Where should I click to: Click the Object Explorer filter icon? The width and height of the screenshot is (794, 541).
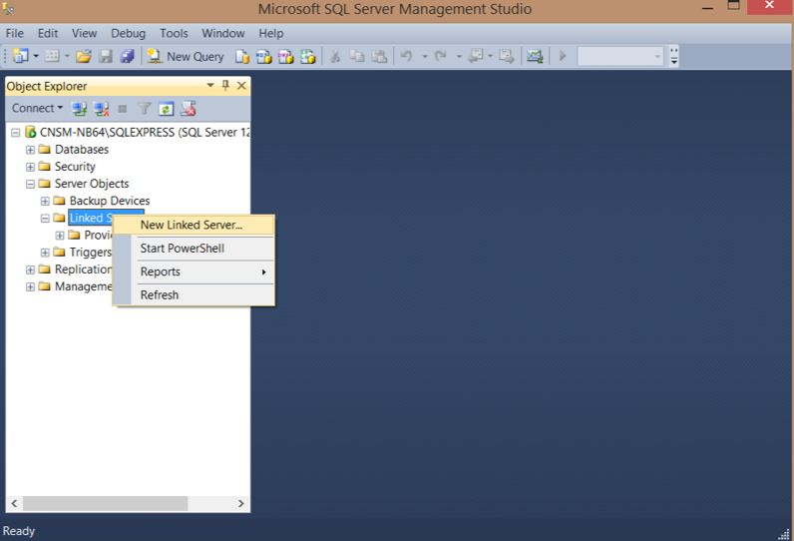point(145,108)
